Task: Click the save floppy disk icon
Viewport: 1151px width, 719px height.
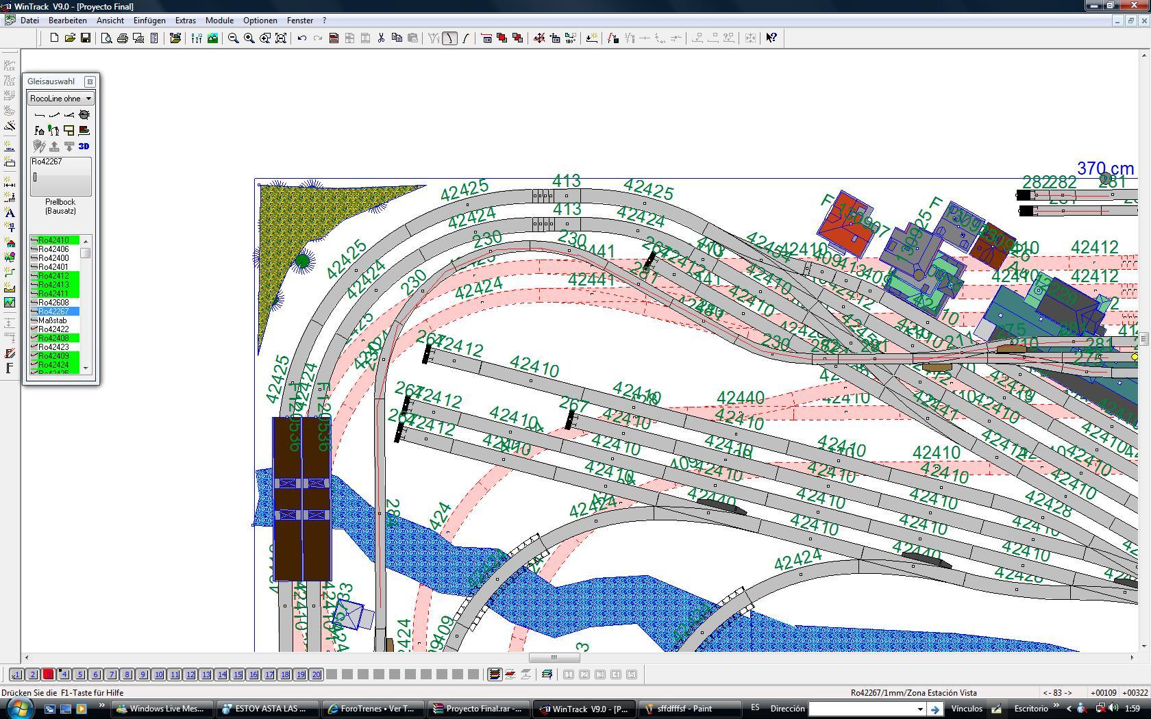Action: (86, 38)
